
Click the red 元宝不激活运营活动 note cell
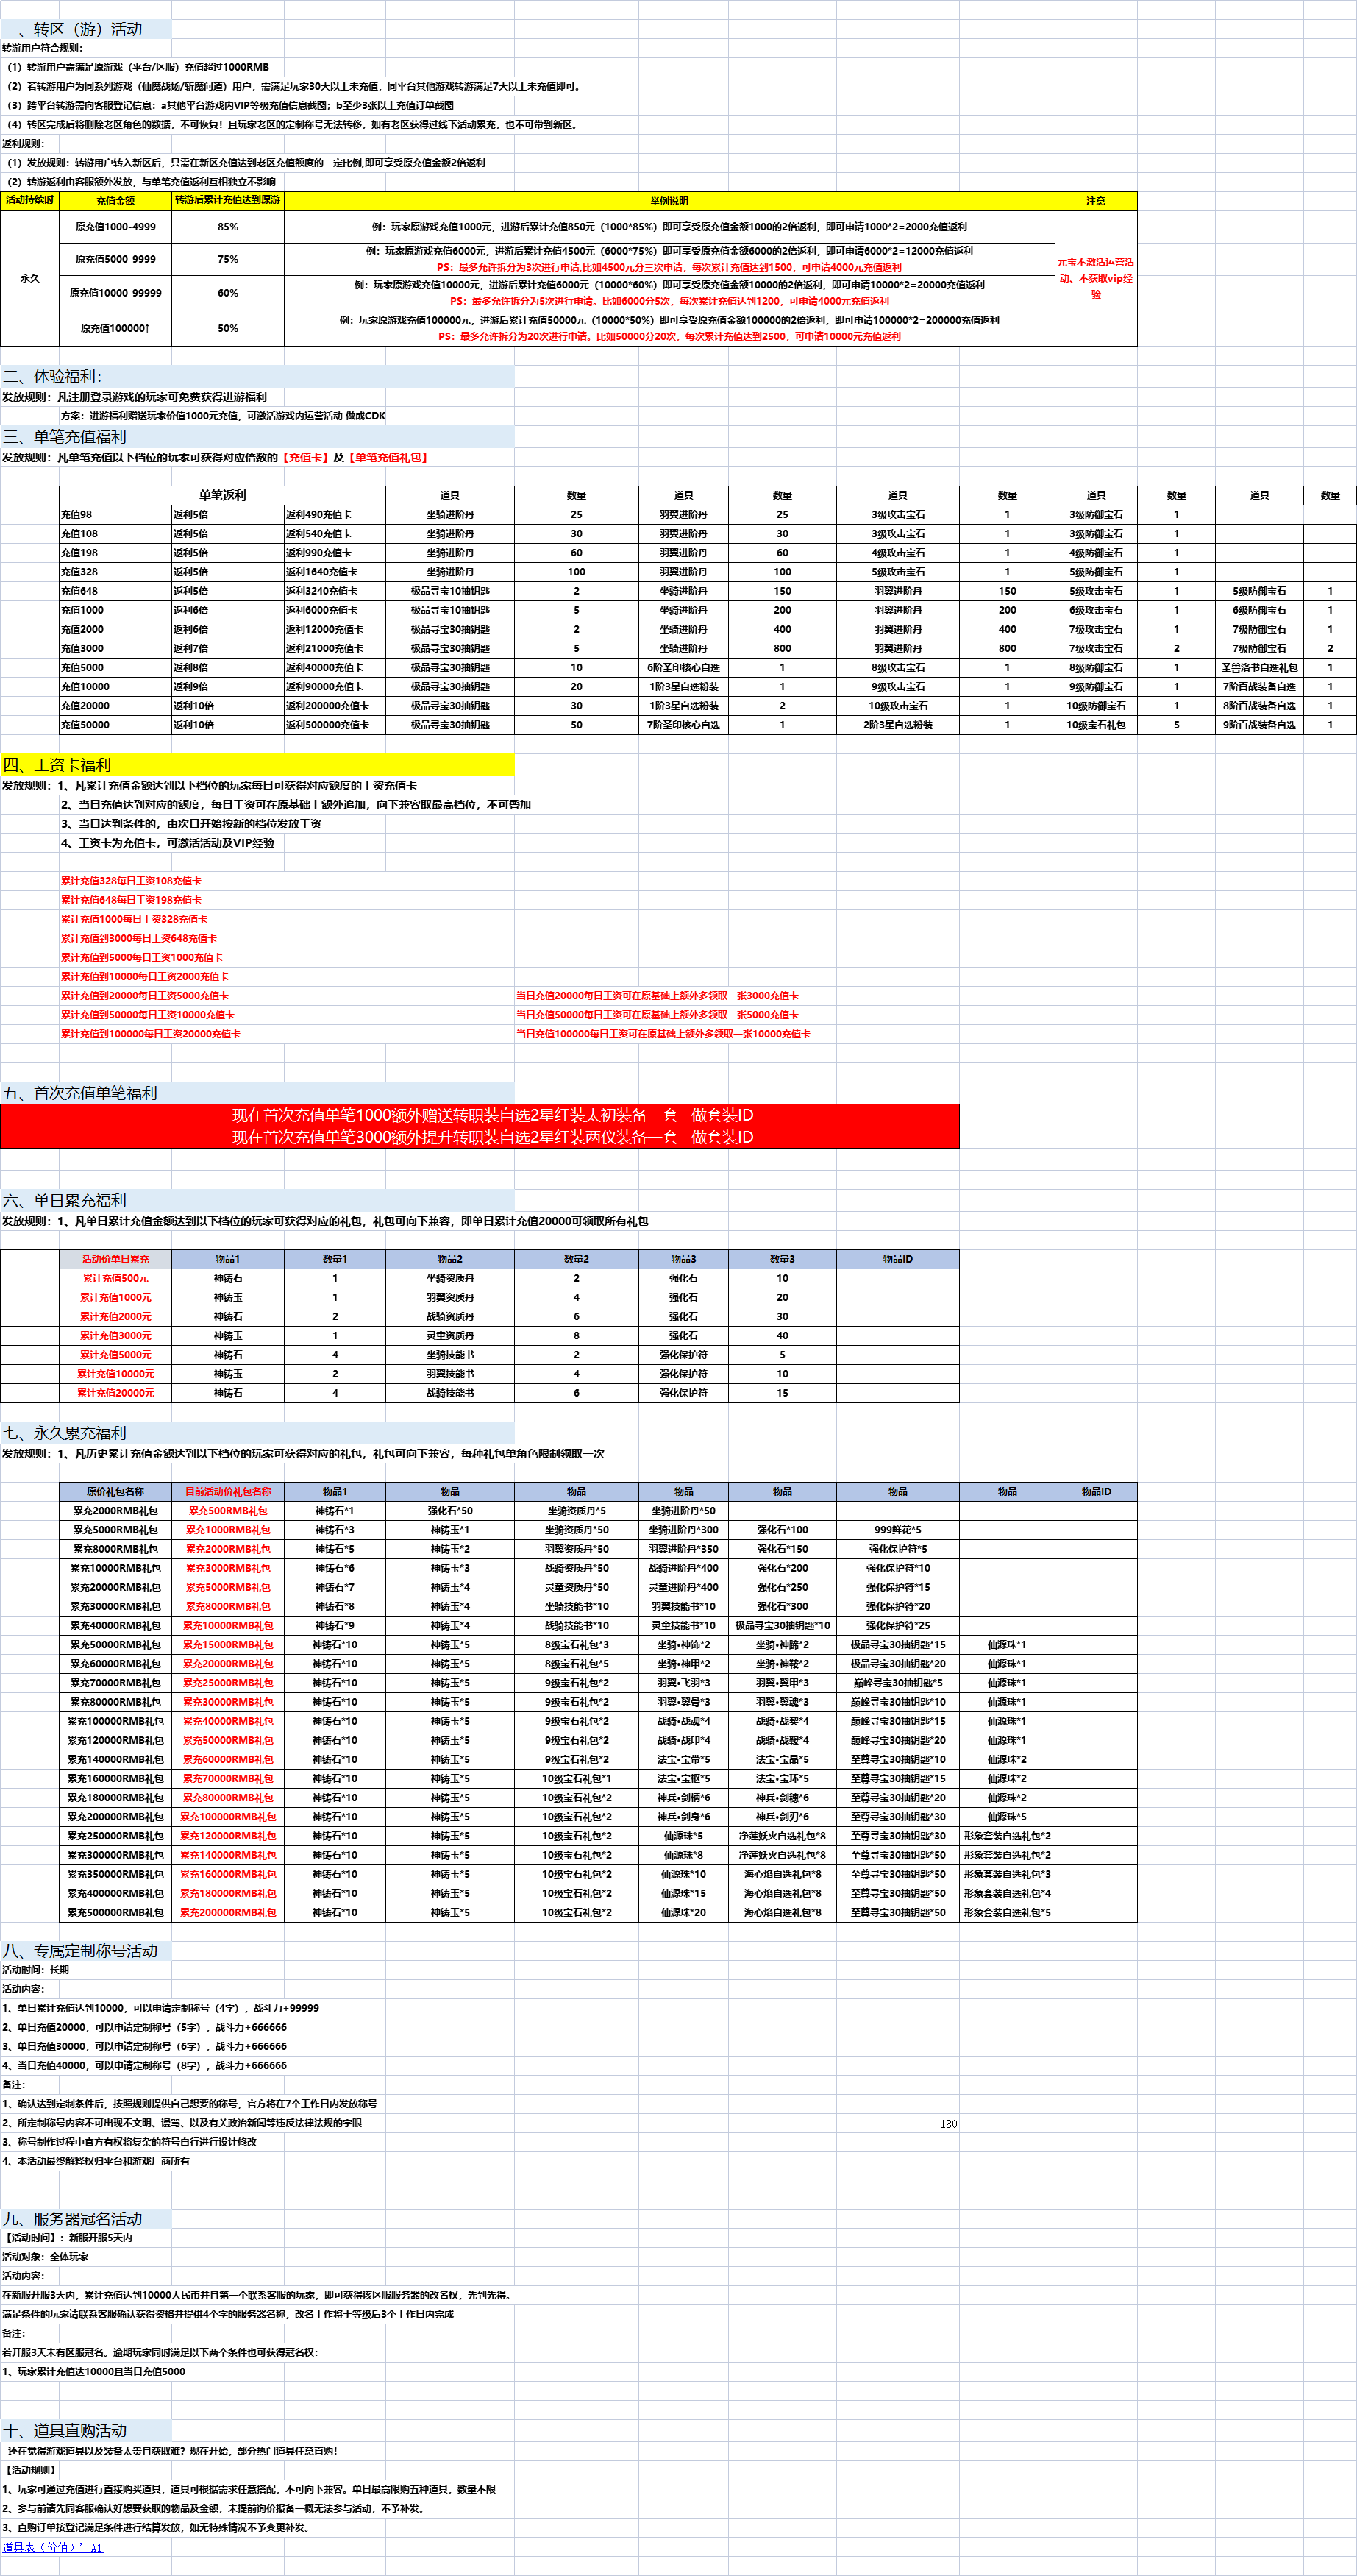coord(1095,278)
